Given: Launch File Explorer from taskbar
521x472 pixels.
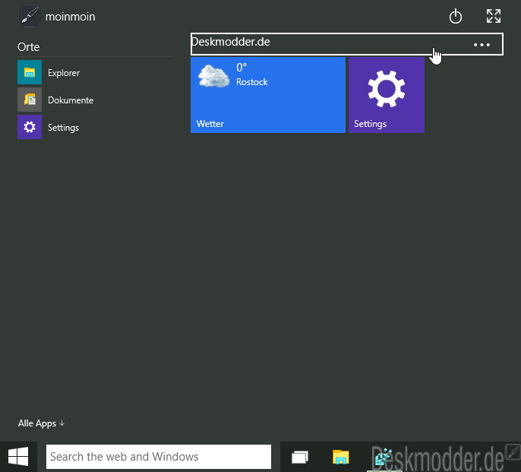Looking at the screenshot, I should (x=340, y=457).
